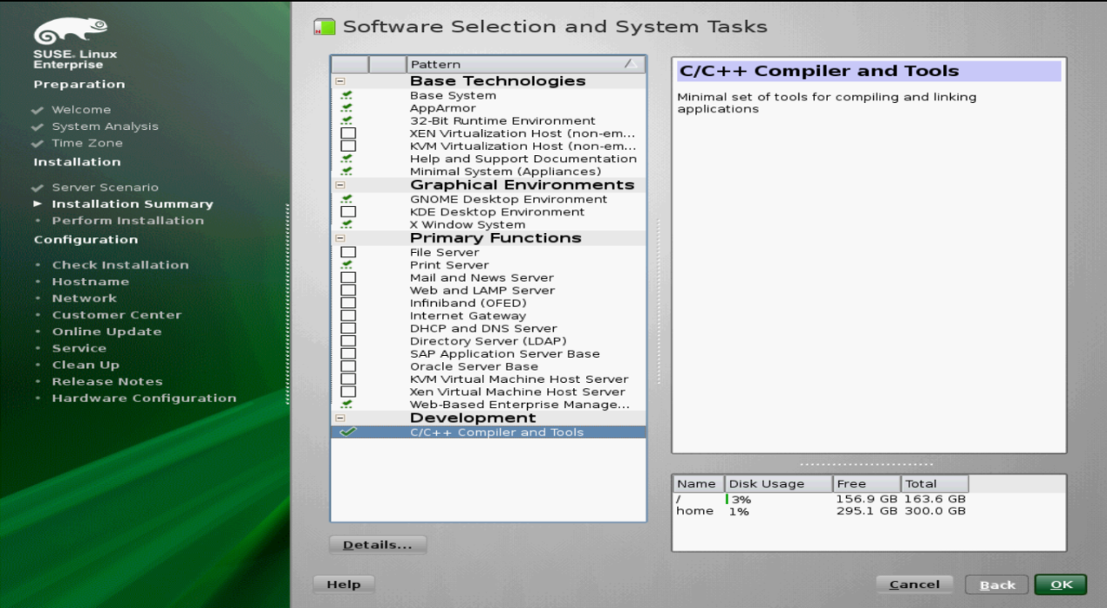The width and height of the screenshot is (1107, 608).
Task: Open the Details... view
Action: point(378,545)
